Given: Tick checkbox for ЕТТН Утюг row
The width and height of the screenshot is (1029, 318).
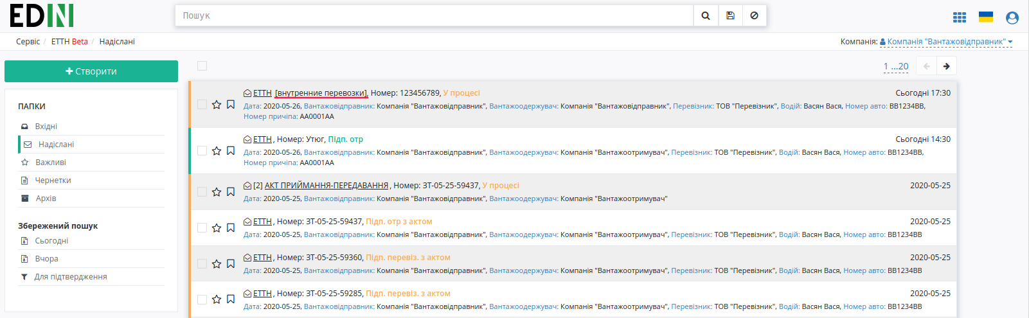Looking at the screenshot, I should 202,150.
